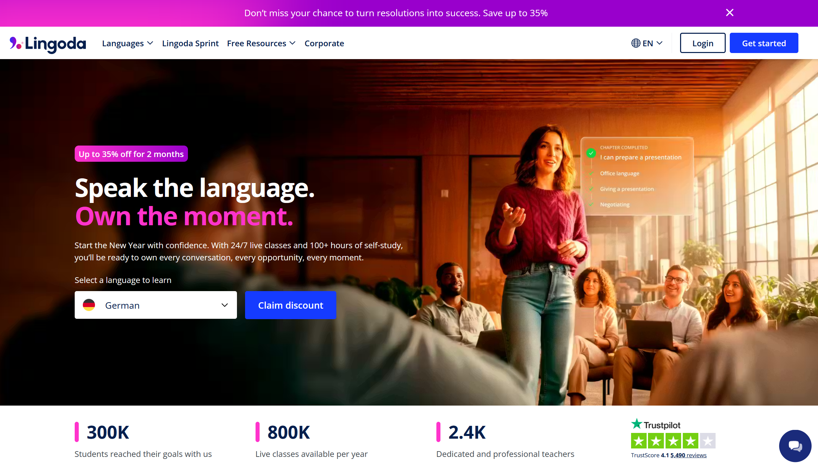Click the German flag icon

pos(89,305)
